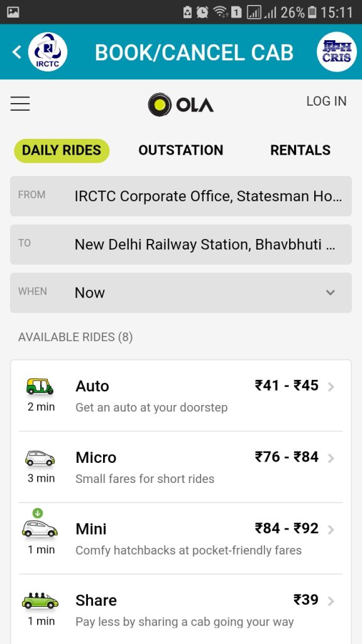Viewport: 362px width, 644px height.
Task: Expand Auto ride details chevron
Action: tap(331, 387)
